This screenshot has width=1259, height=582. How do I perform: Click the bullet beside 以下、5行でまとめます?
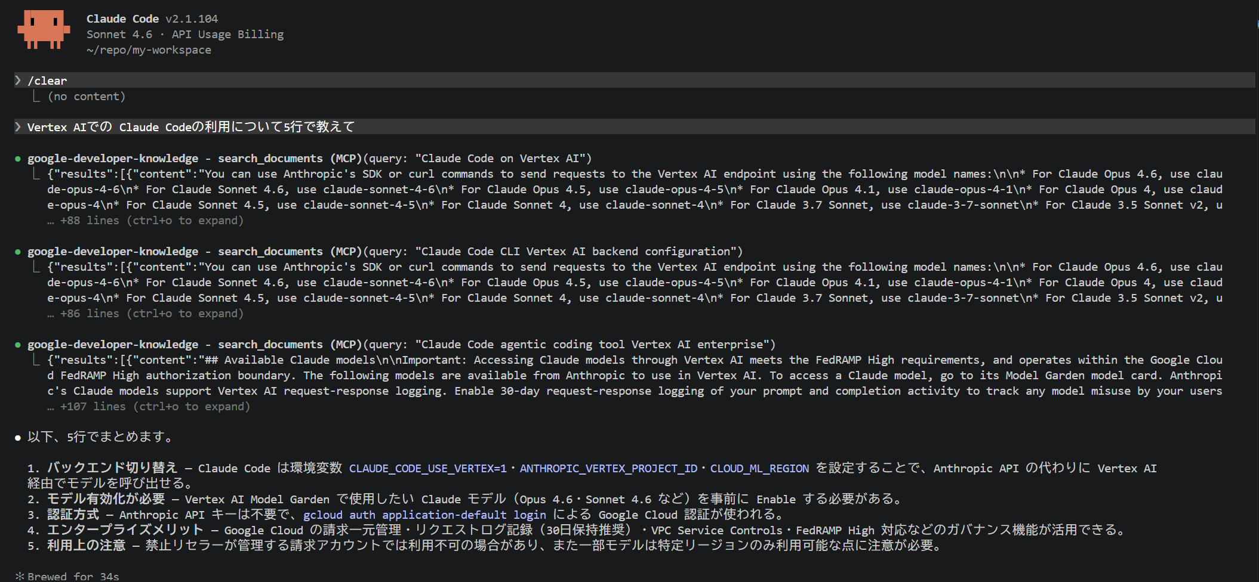[17, 436]
